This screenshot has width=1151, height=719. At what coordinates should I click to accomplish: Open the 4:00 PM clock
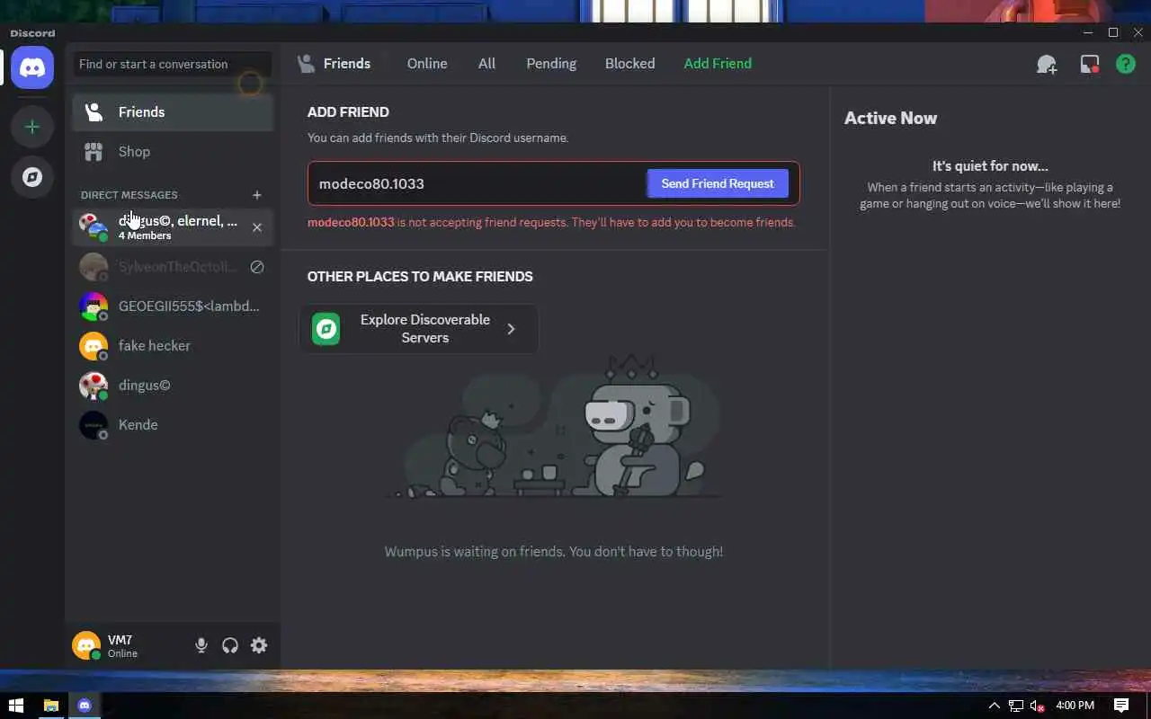pyautogui.click(x=1075, y=706)
